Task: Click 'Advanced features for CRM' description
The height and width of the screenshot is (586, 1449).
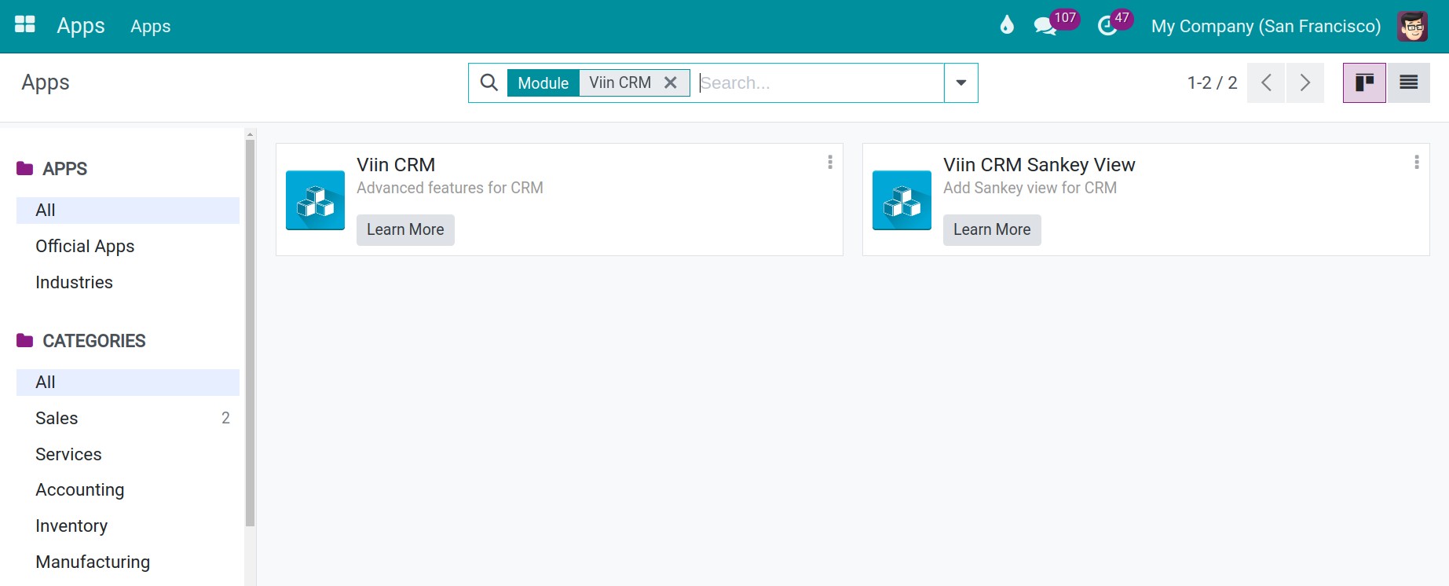Action: [x=450, y=188]
